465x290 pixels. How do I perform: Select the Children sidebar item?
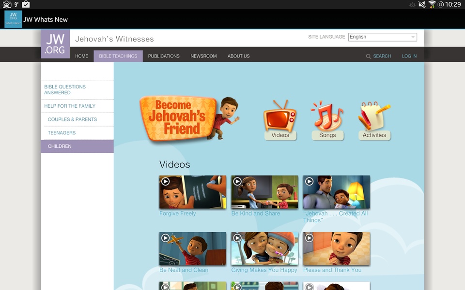(77, 146)
